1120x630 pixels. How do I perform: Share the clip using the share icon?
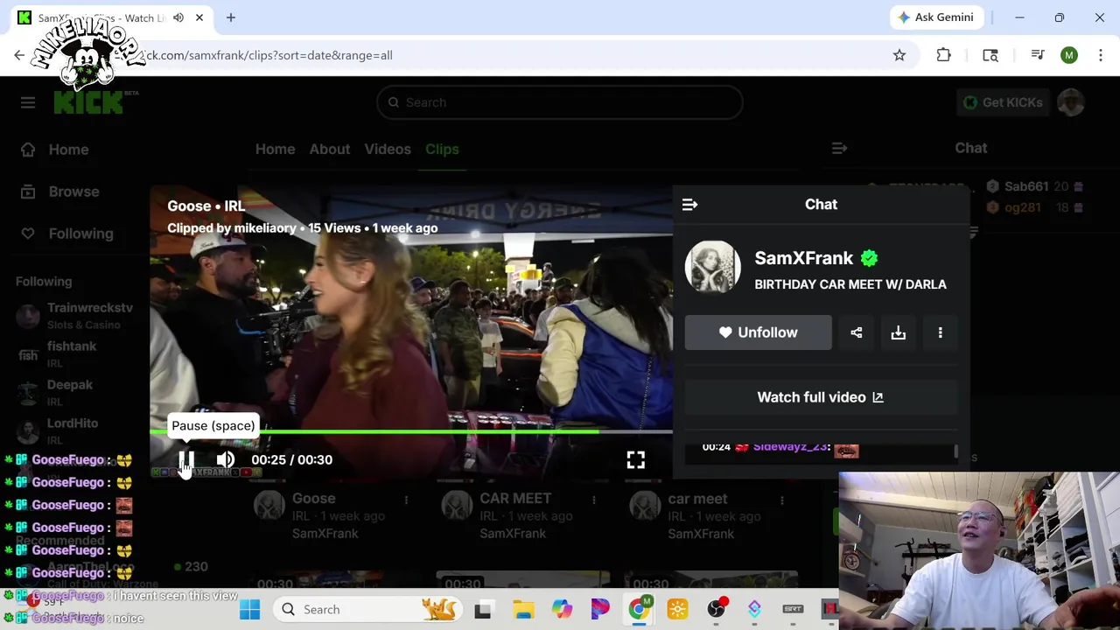coord(857,332)
